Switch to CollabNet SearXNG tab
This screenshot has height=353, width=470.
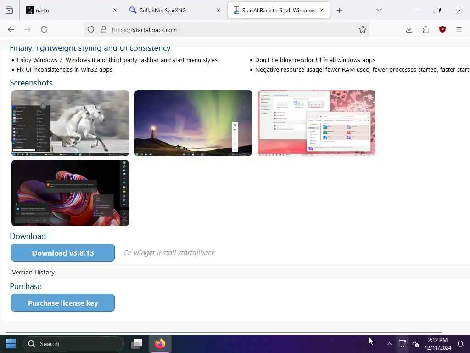(175, 10)
